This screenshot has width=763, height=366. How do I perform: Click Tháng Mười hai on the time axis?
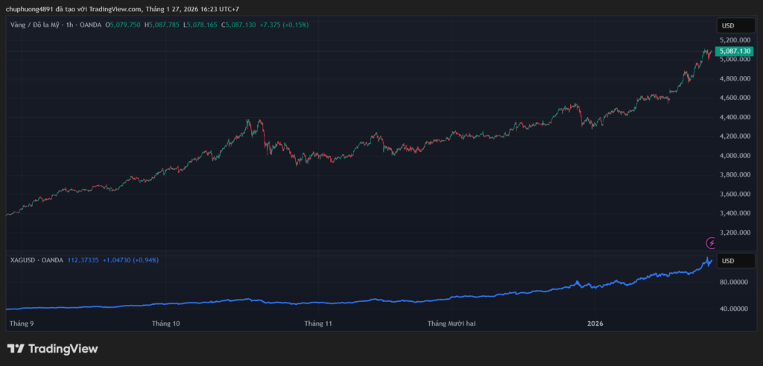452,324
